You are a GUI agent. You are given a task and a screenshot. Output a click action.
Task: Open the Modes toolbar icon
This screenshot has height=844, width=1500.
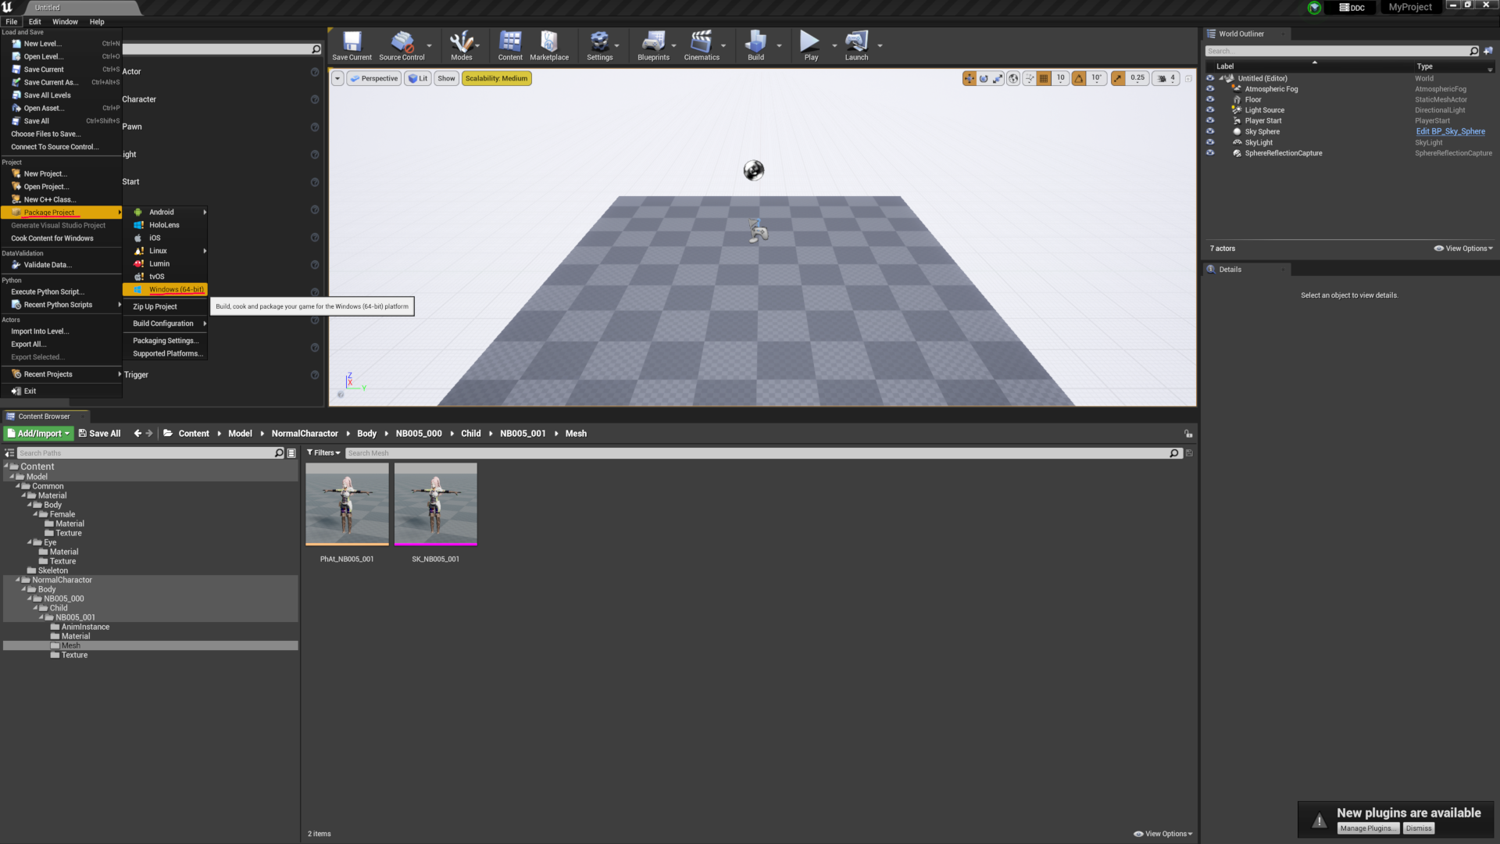(461, 45)
